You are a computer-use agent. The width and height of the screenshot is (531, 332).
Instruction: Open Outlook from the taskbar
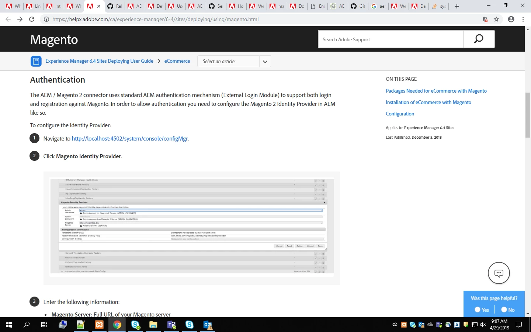tap(208, 325)
